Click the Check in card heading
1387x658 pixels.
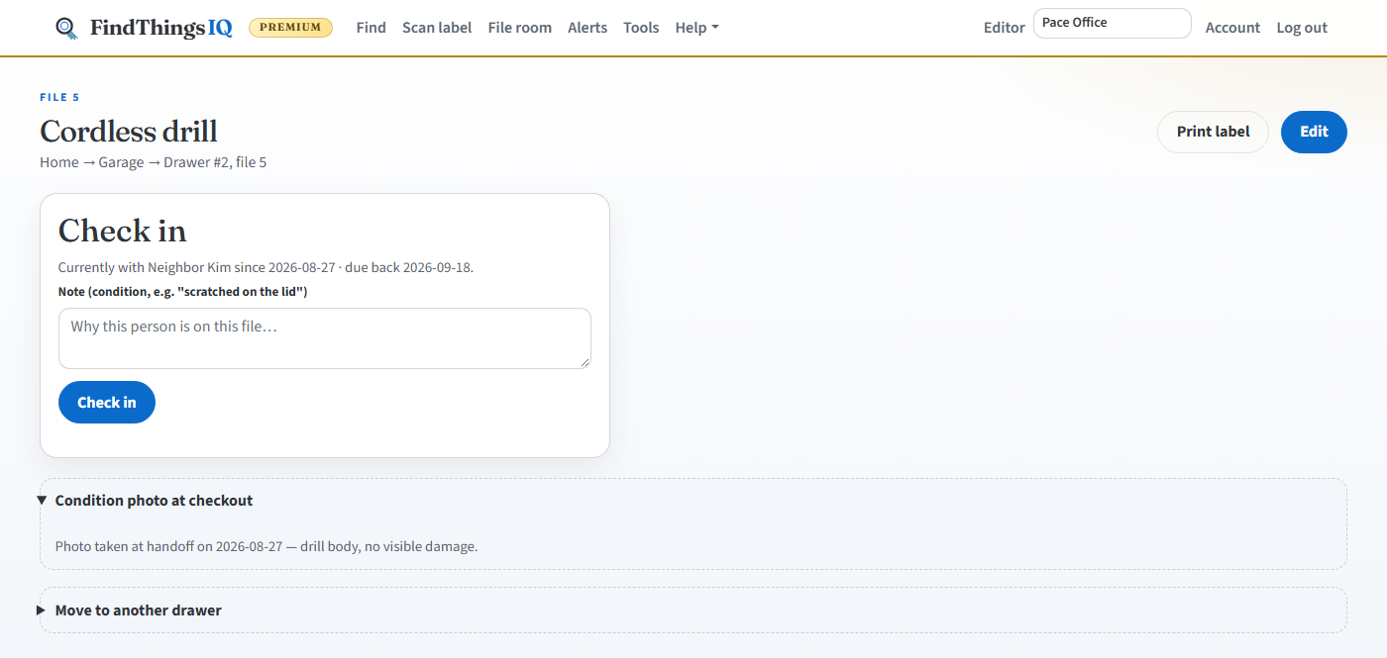123,231
